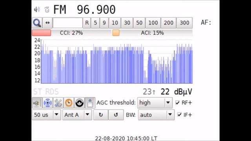
Task: Rotate antenna counter-clockwise with arrow button
Action: coord(116,115)
